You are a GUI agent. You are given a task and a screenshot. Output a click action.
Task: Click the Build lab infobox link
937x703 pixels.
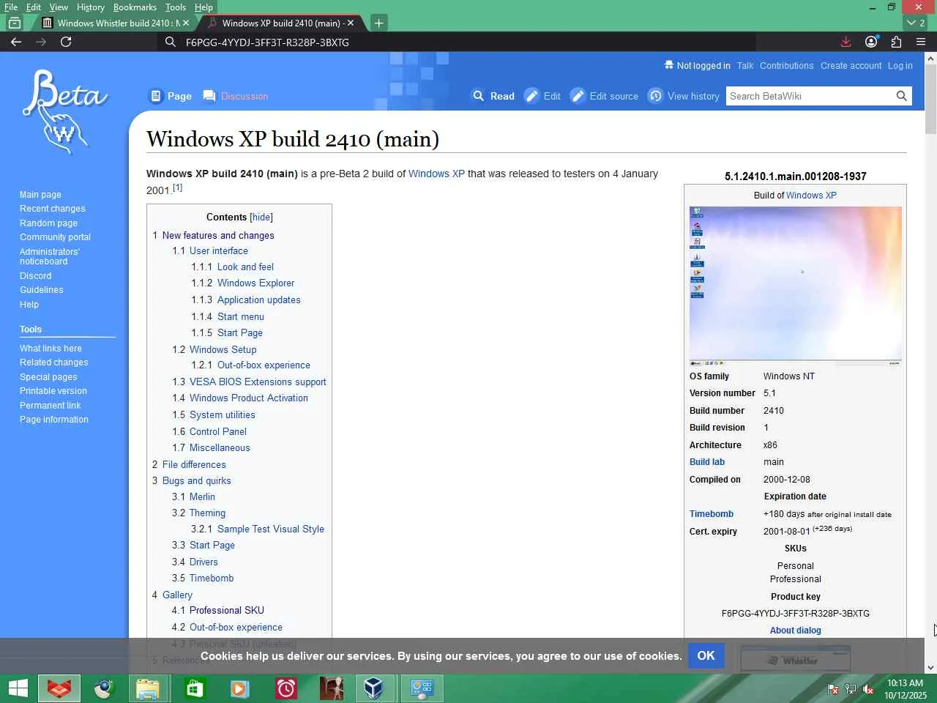tap(707, 462)
